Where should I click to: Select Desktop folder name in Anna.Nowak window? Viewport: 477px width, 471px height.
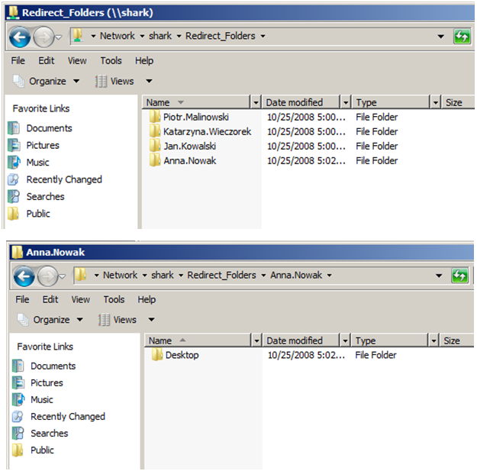point(182,355)
